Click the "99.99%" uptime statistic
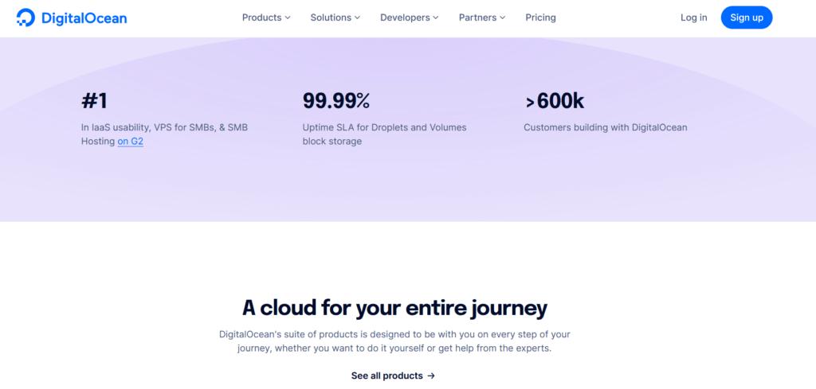This screenshot has width=816, height=389. pyautogui.click(x=336, y=101)
